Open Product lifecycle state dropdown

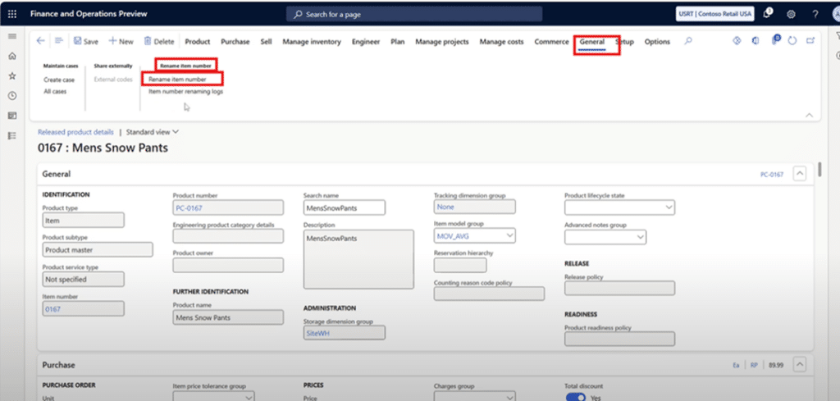(x=668, y=207)
